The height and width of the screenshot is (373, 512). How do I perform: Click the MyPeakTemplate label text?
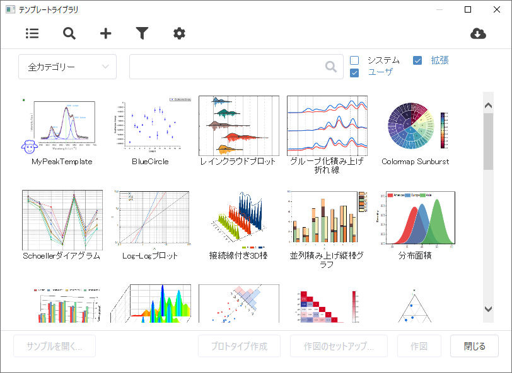(62, 162)
